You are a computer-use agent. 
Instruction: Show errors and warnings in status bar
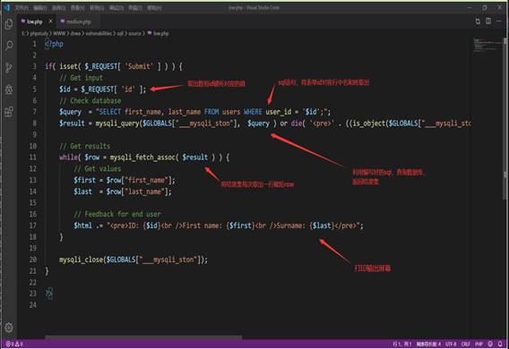click(x=14, y=344)
